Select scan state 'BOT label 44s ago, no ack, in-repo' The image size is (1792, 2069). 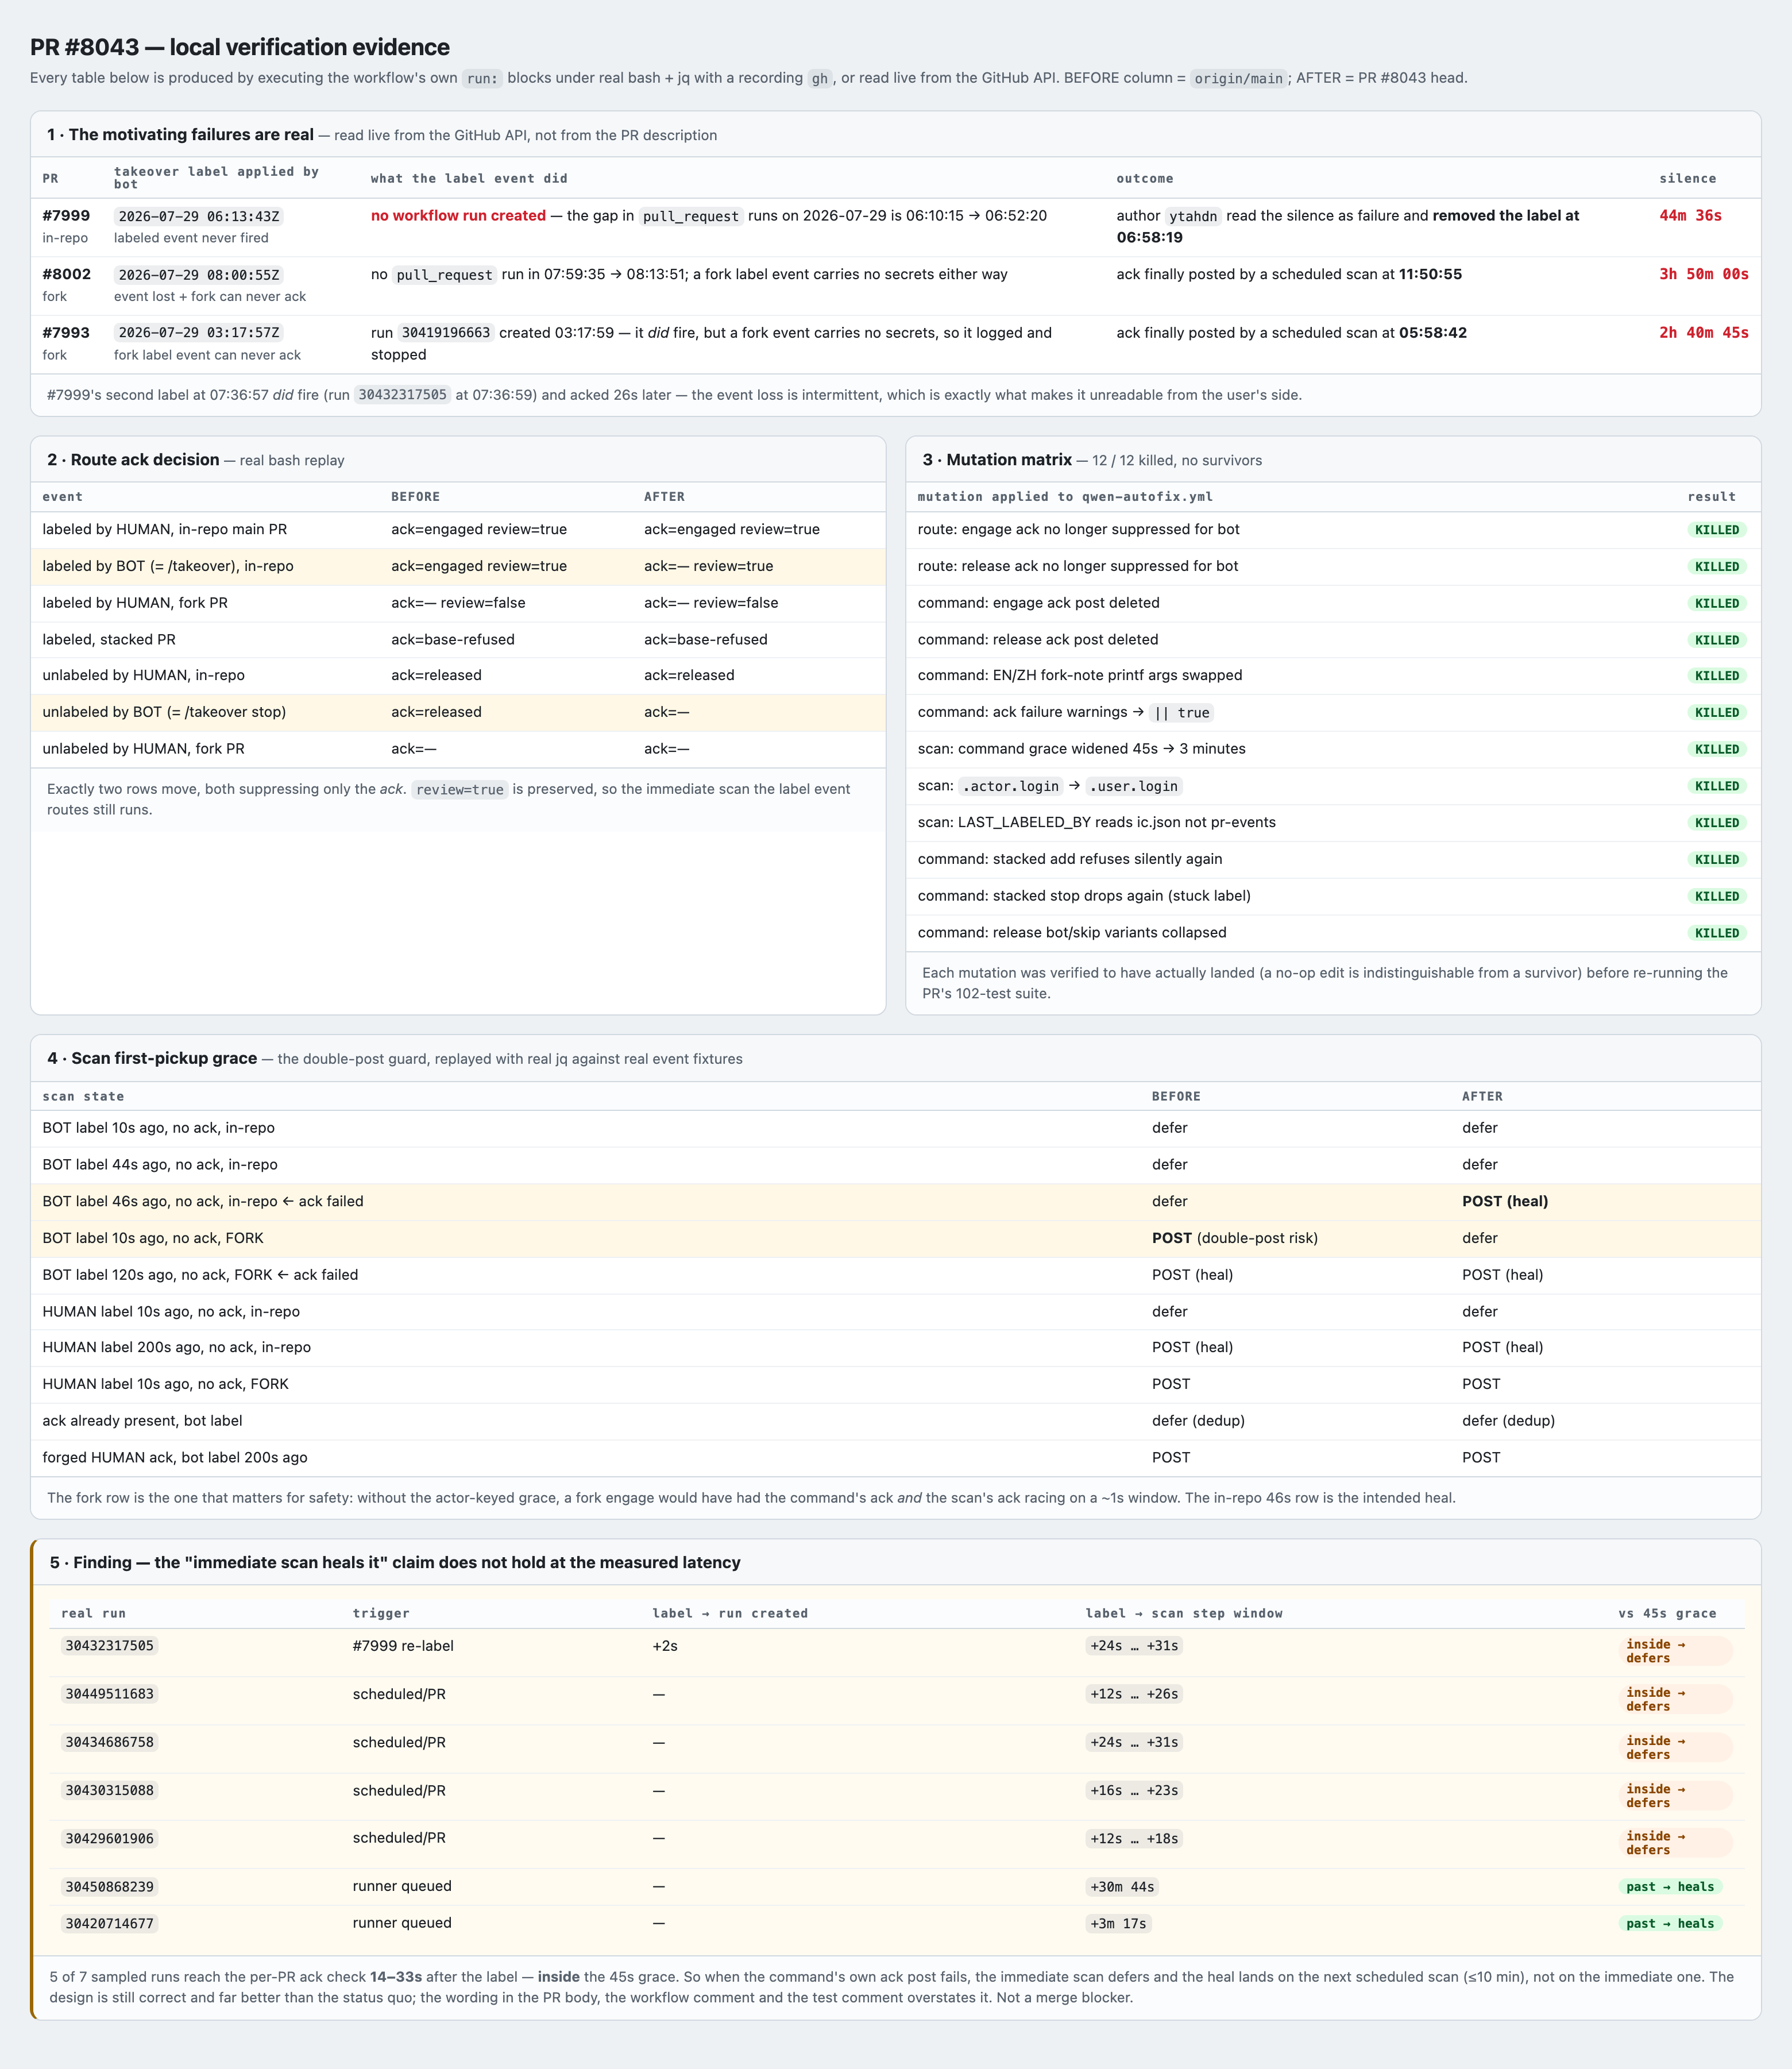(160, 1164)
